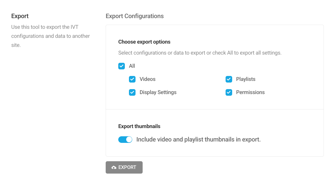Click the circular knob of the thumbnails toggle
The height and width of the screenshot is (184, 334).
tap(129, 139)
